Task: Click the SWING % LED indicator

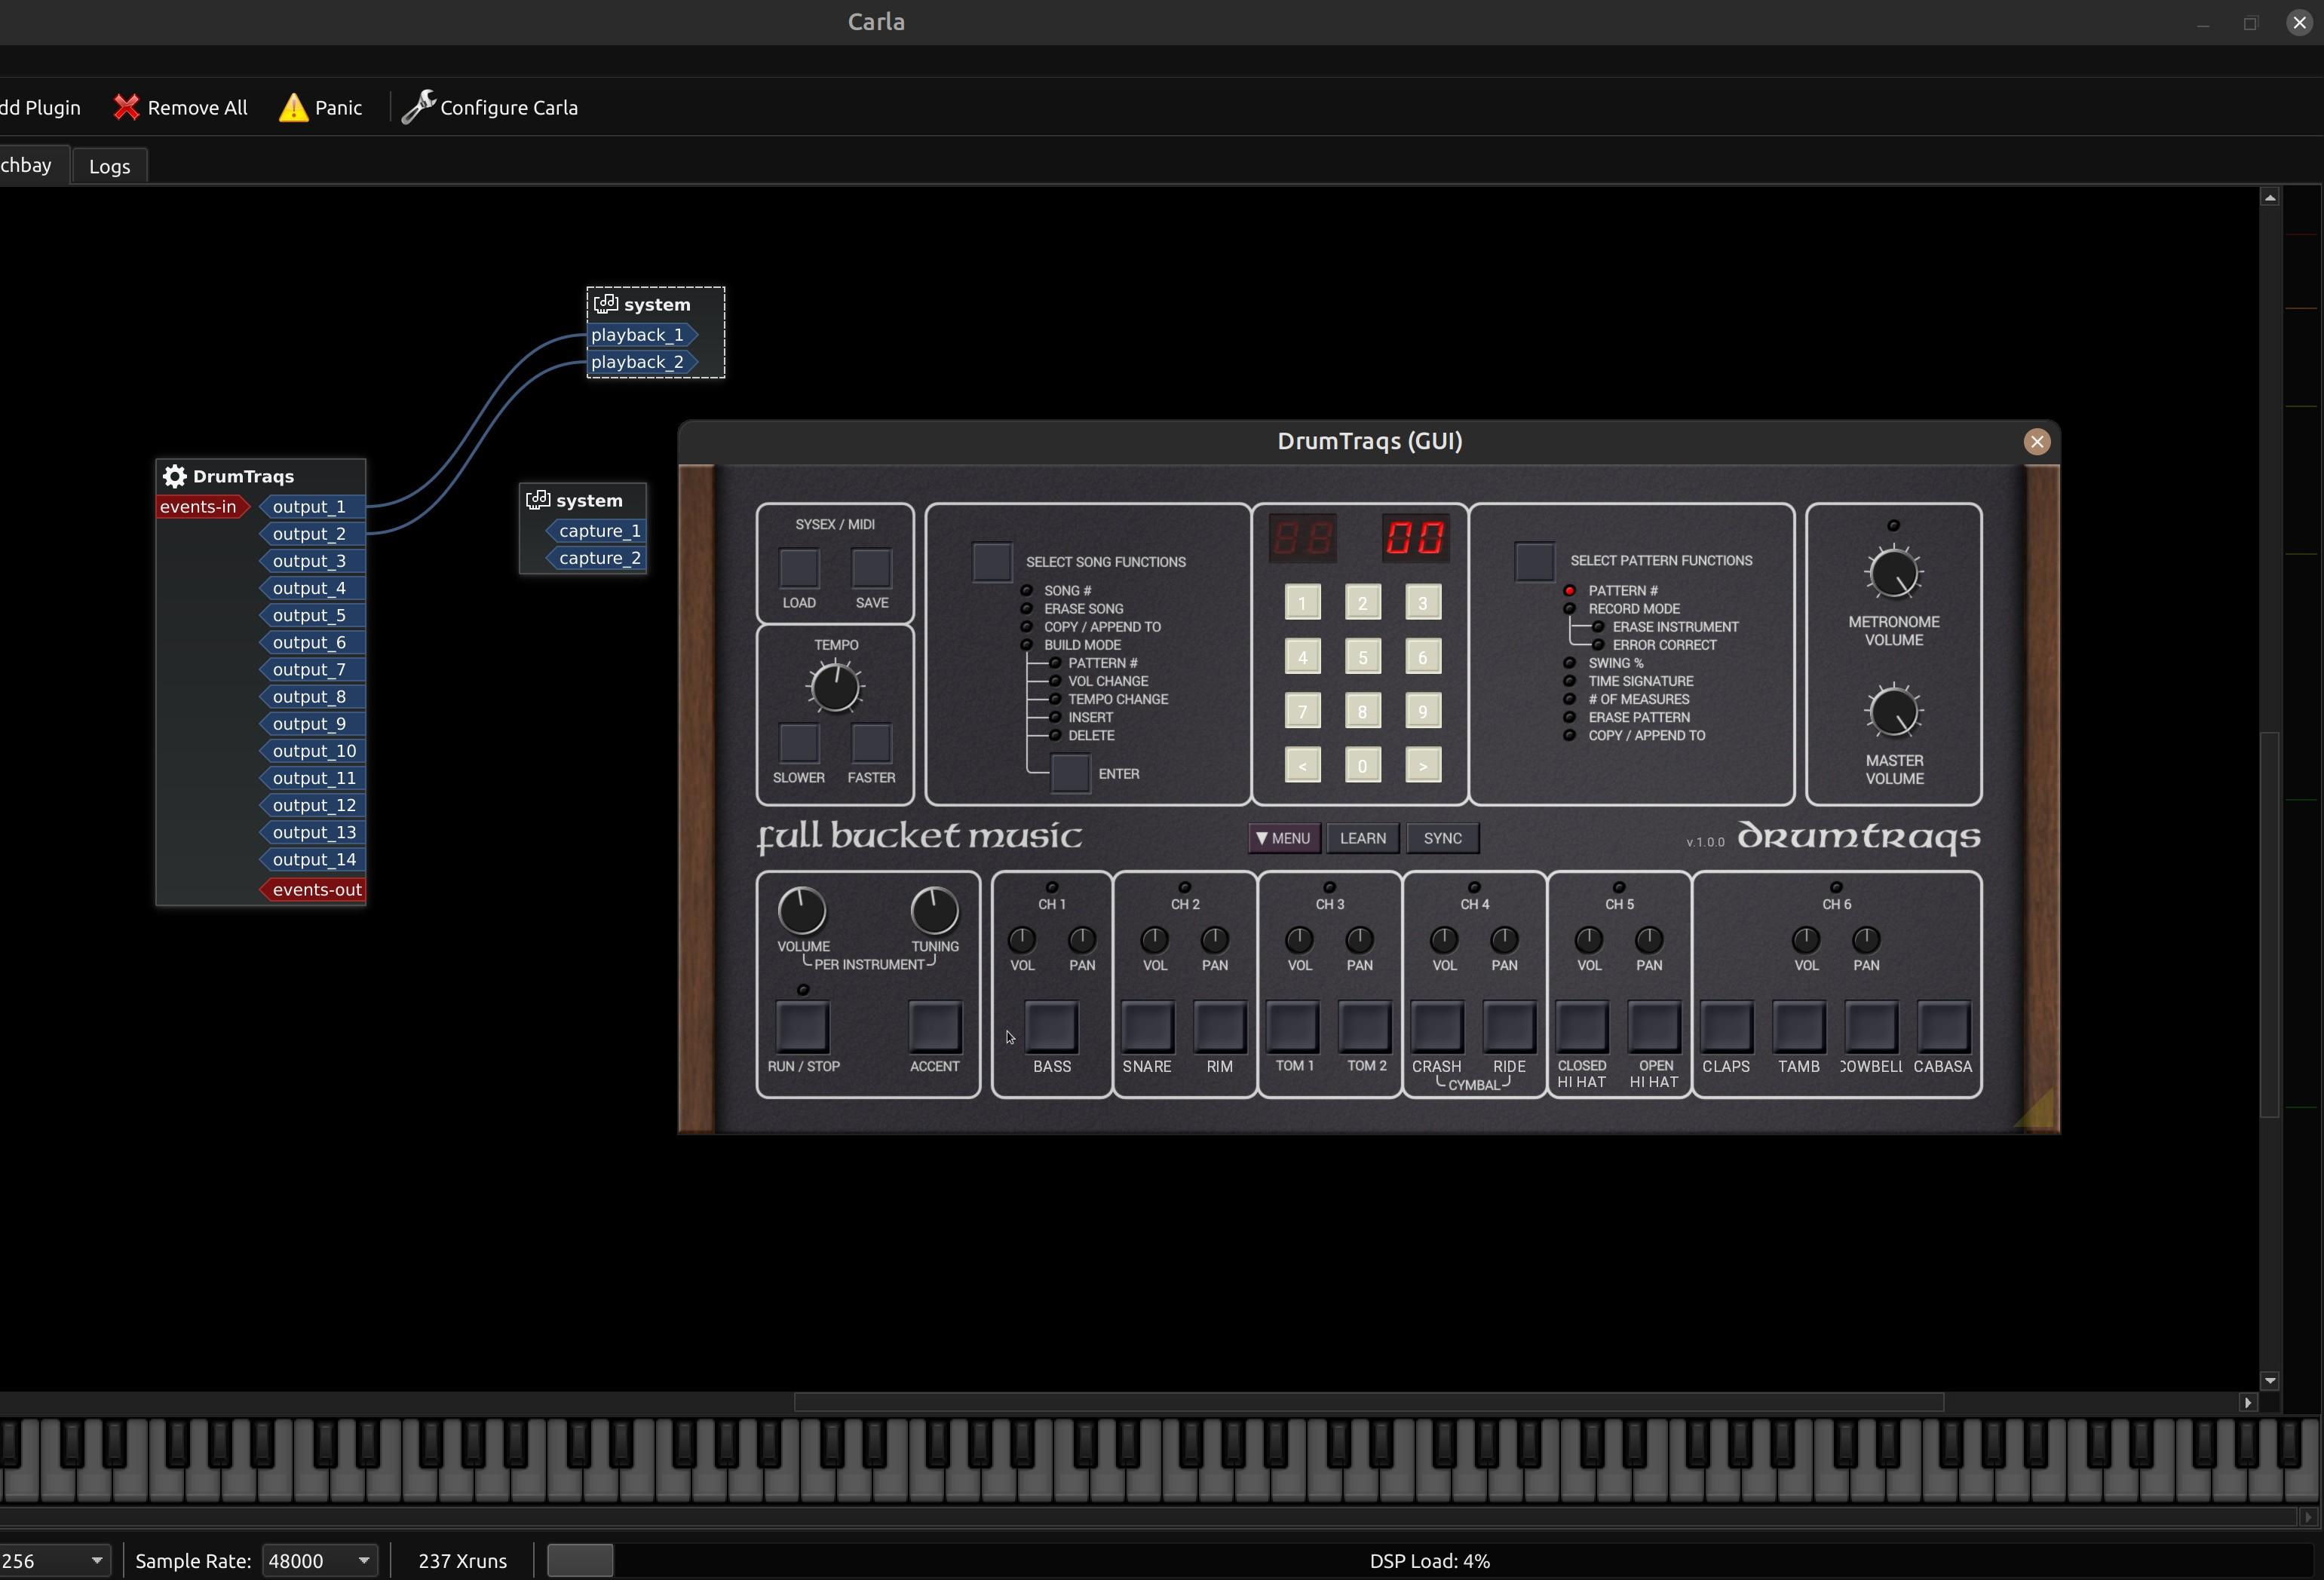Action: coord(1570,663)
